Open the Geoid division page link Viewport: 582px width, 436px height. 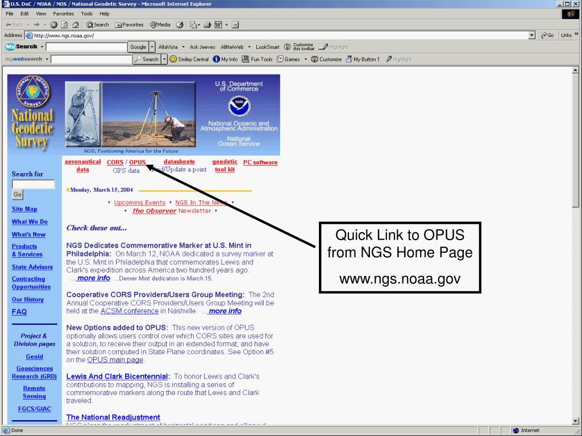35,357
